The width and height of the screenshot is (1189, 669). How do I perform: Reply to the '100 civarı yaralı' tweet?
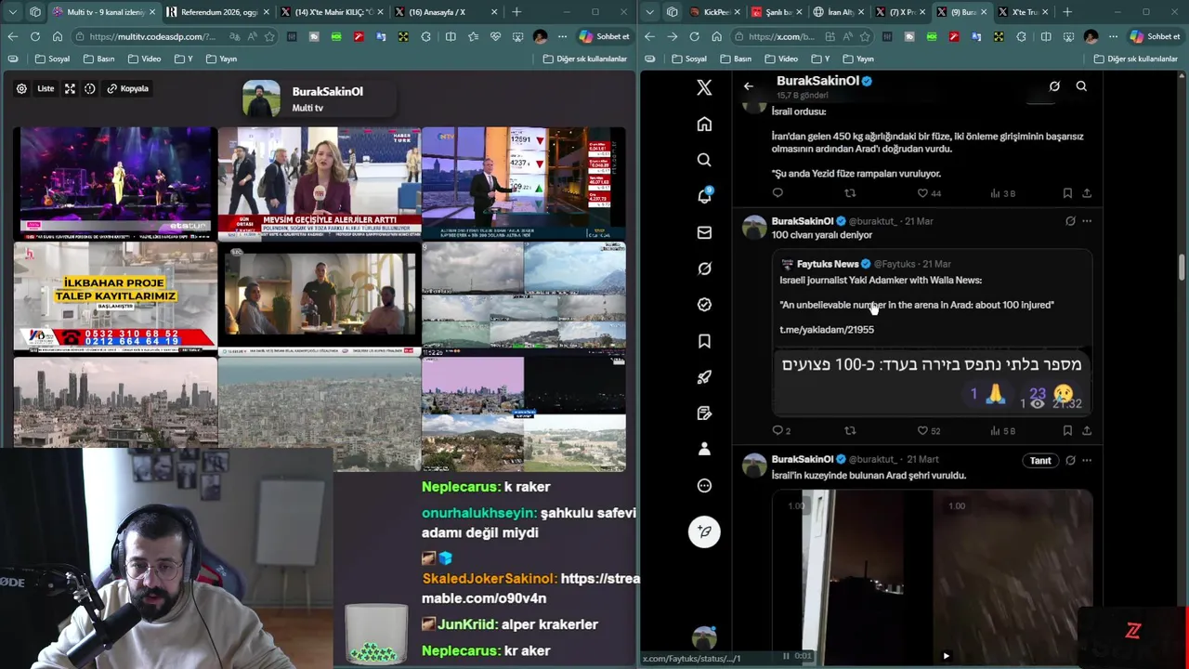781,430
